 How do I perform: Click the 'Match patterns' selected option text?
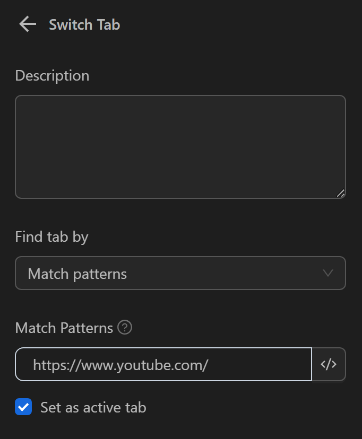tap(77, 274)
